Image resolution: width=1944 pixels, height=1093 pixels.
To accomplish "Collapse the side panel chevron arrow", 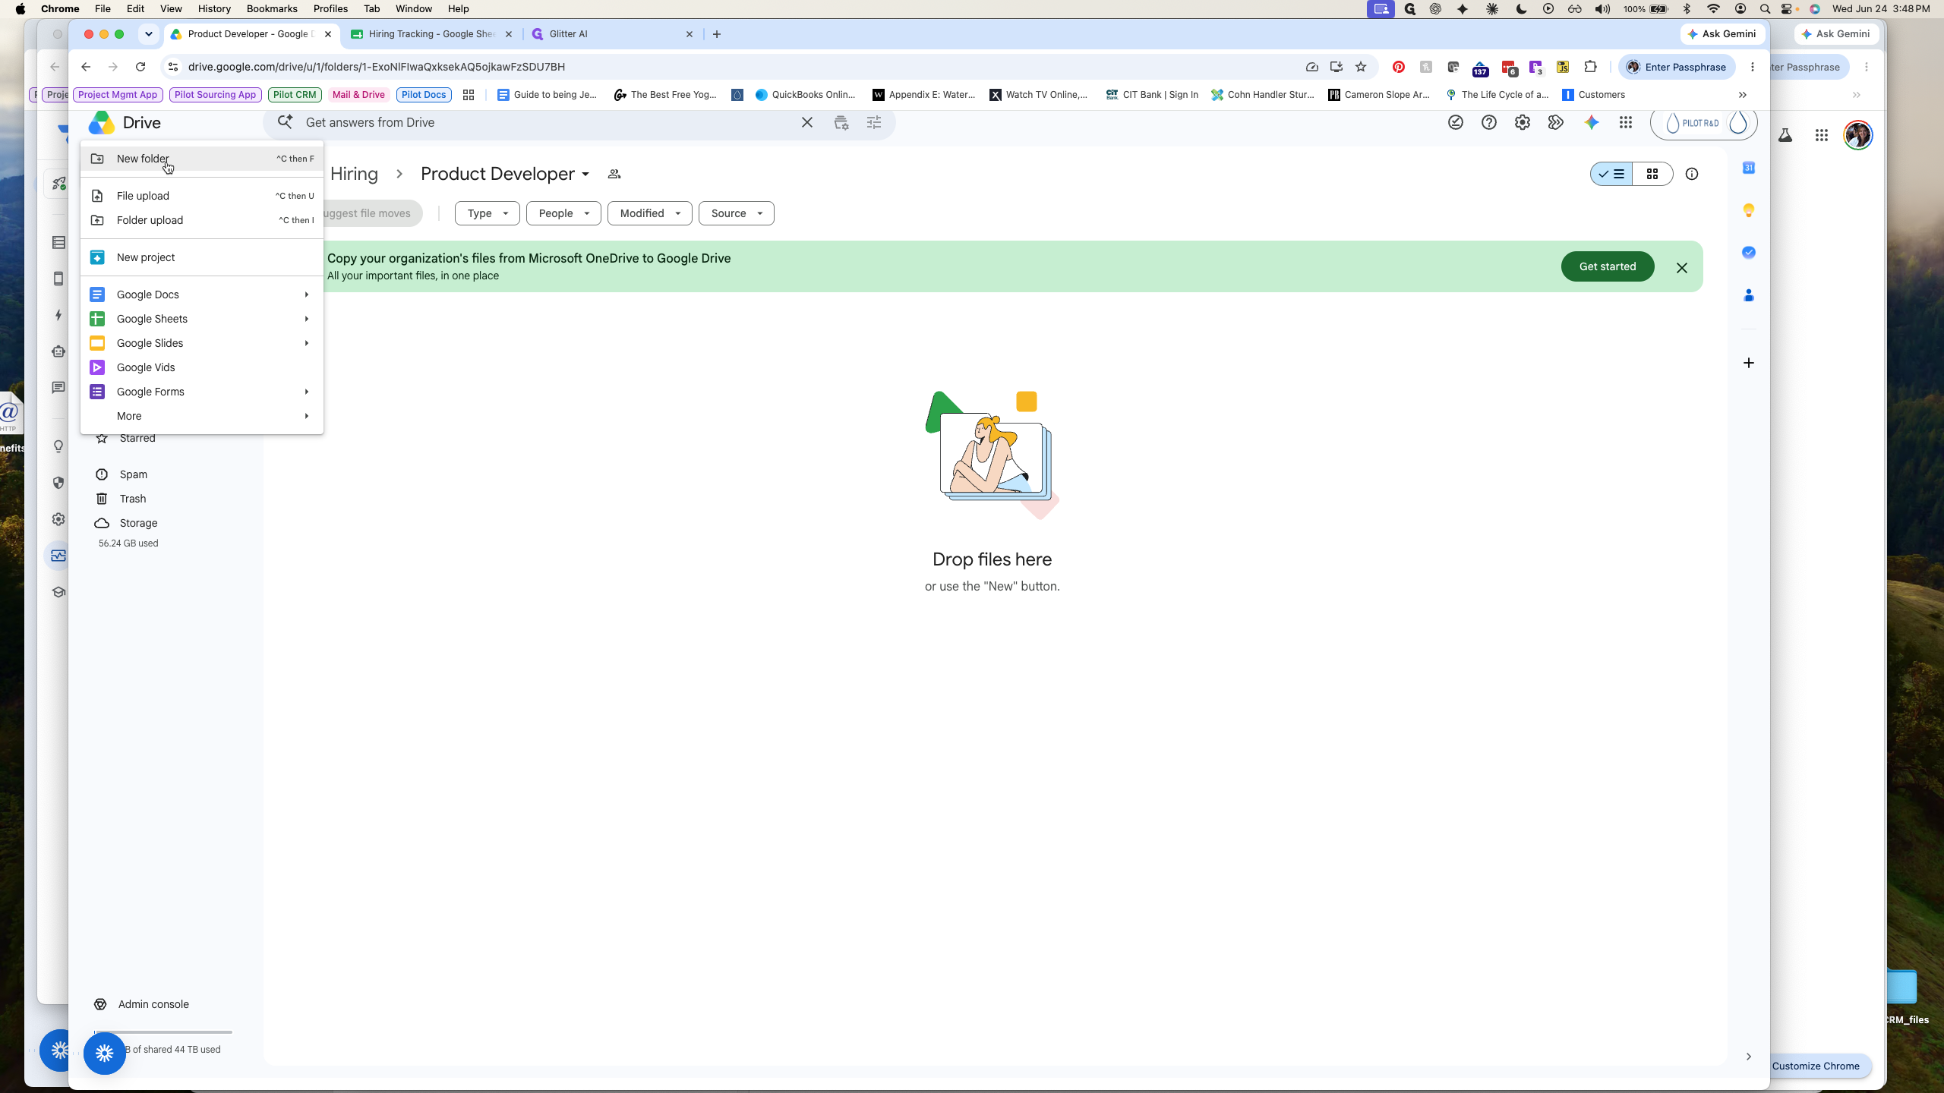I will click(x=1748, y=1057).
